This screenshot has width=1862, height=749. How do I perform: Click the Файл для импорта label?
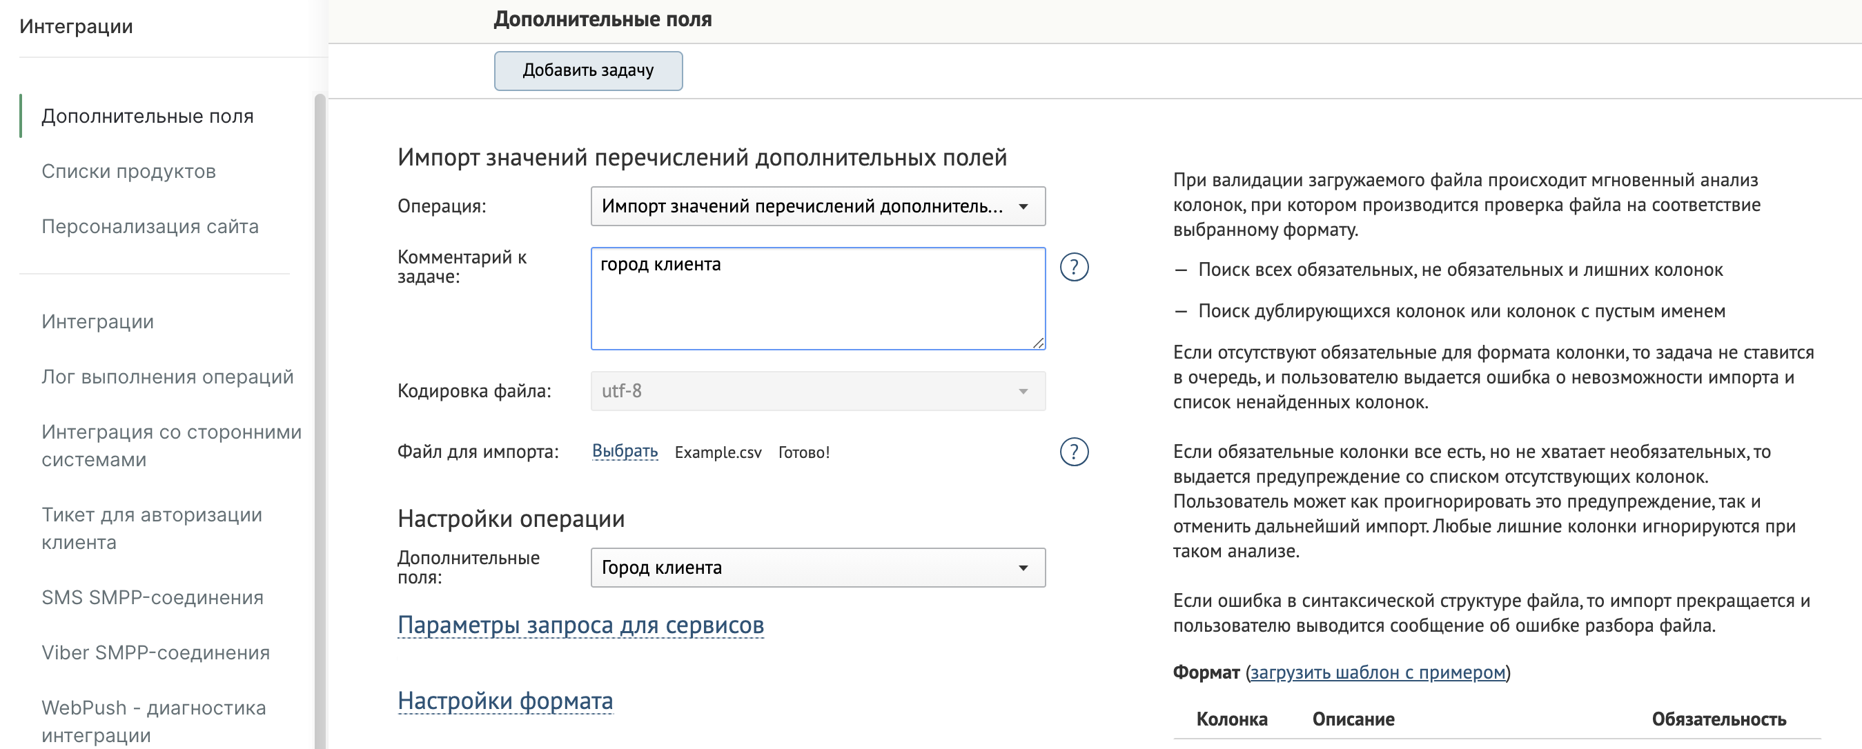click(x=478, y=452)
